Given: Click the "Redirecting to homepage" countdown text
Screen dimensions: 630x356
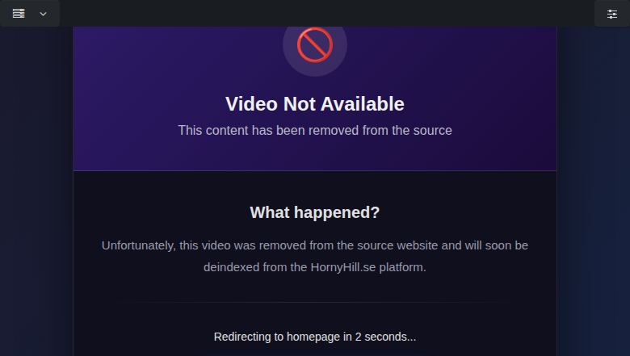Looking at the screenshot, I should click(315, 337).
